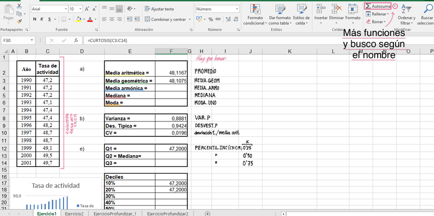
Task: Click the Insert Function fx icon
Action: [x=76, y=40]
